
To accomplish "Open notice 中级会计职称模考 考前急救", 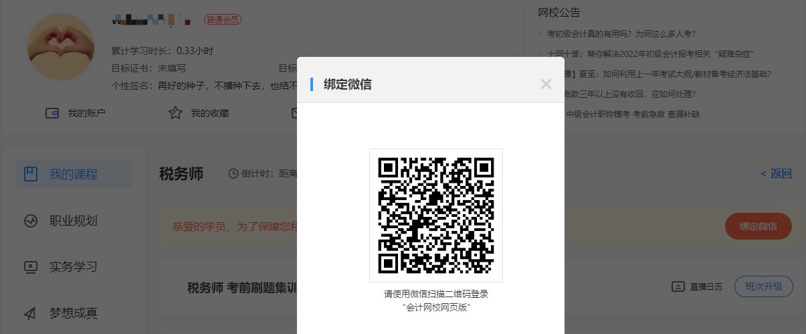I will click(x=632, y=114).
